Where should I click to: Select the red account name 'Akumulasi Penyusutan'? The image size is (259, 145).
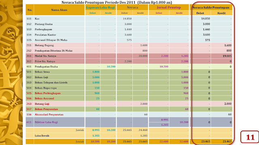[x=49, y=114]
